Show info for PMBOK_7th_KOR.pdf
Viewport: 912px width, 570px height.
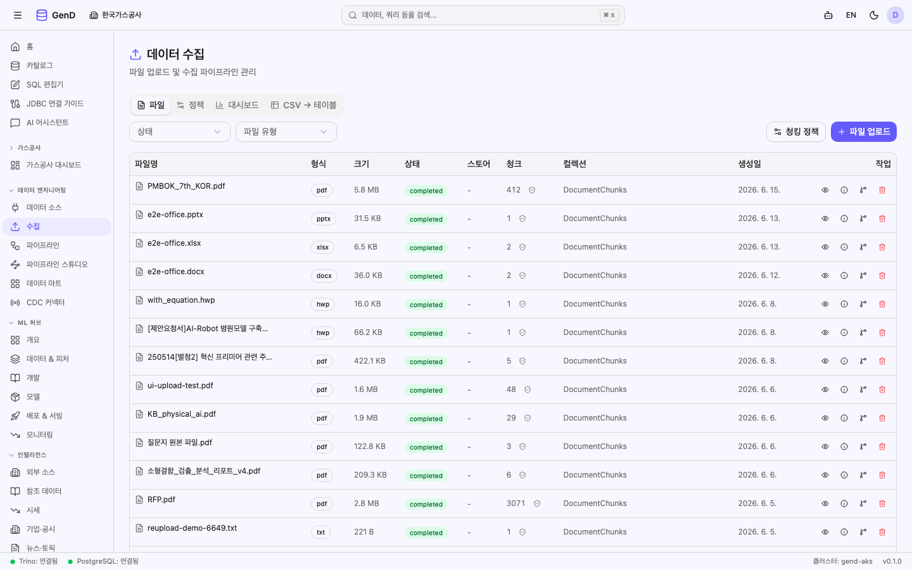coord(844,190)
